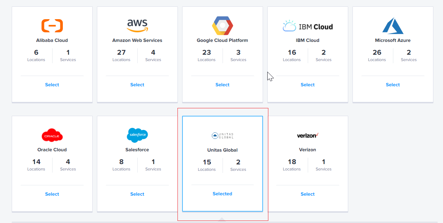Click the IBM Cloud card title
This screenshot has height=223, width=443.
(308, 40)
